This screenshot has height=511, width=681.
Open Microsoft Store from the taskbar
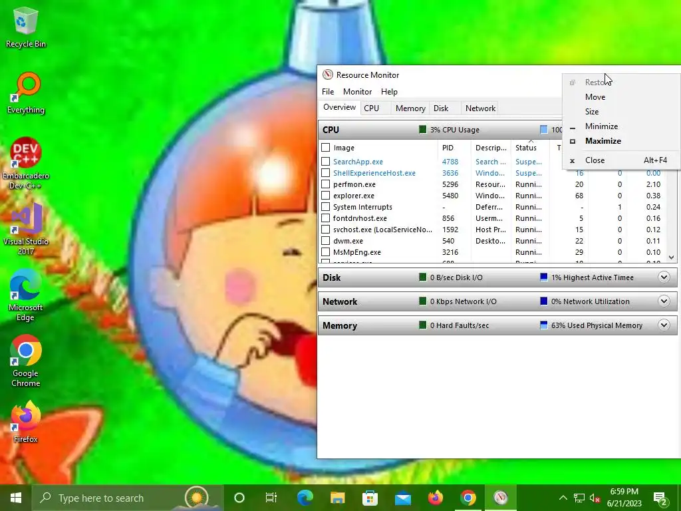(x=370, y=498)
